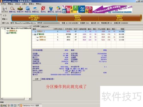Click the 卷标 column header
The image size is (143, 107).
coord(43,29)
